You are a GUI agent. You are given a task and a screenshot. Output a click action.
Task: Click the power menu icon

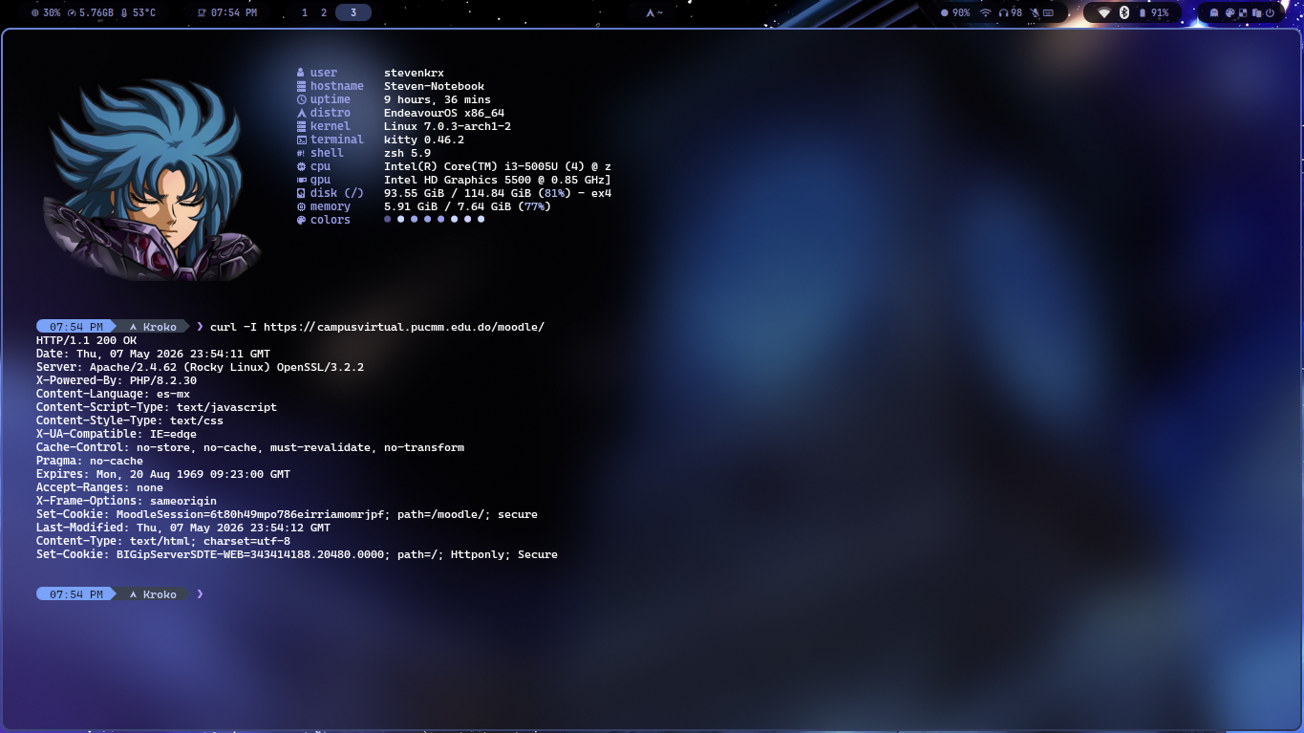(x=1270, y=12)
